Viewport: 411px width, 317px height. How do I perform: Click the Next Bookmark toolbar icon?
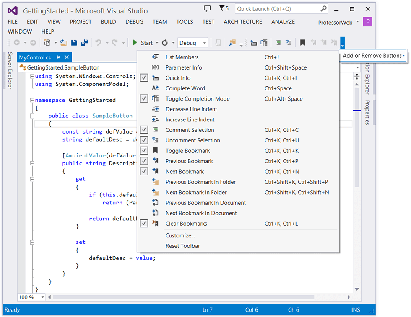[x=324, y=42]
